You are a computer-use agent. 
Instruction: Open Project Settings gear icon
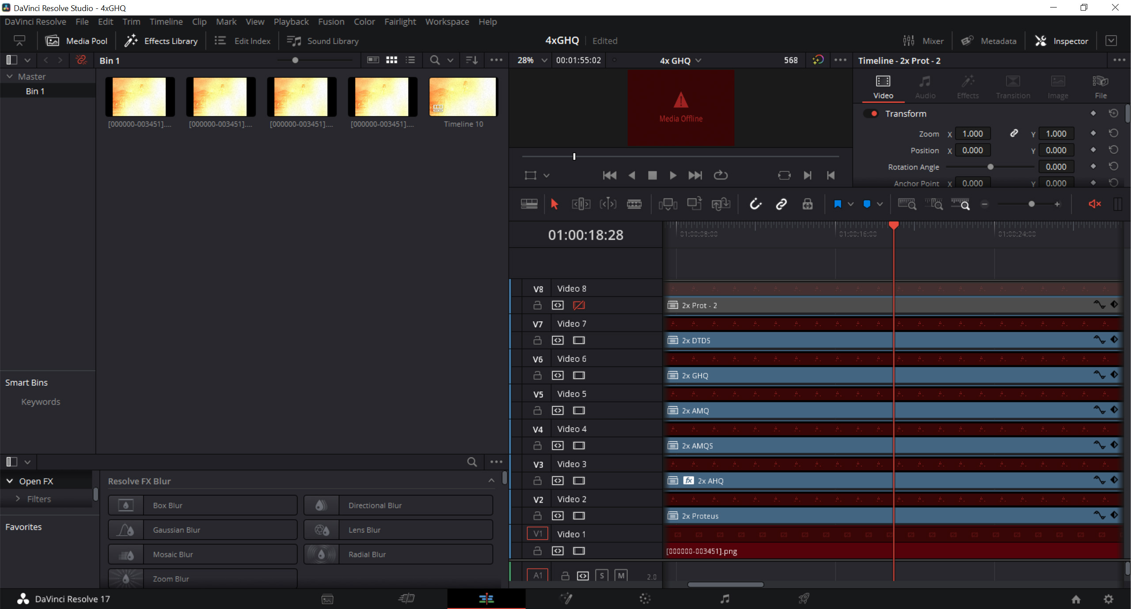[x=1108, y=599]
